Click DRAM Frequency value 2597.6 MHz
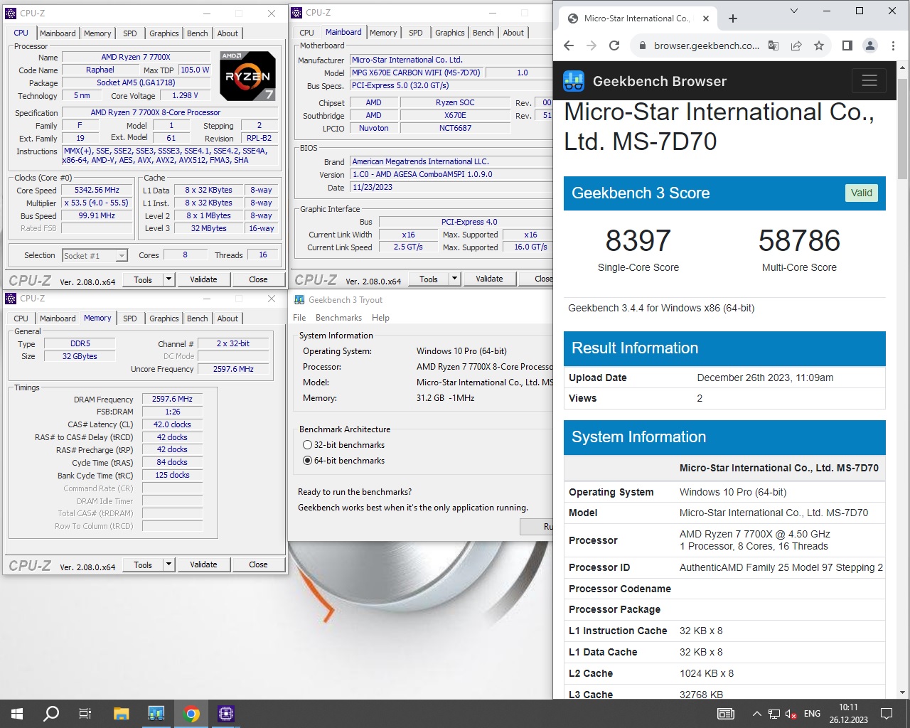 (172, 400)
